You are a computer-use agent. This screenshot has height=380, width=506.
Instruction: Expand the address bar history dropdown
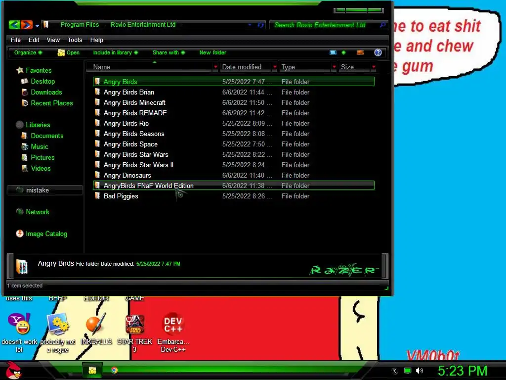click(x=250, y=25)
